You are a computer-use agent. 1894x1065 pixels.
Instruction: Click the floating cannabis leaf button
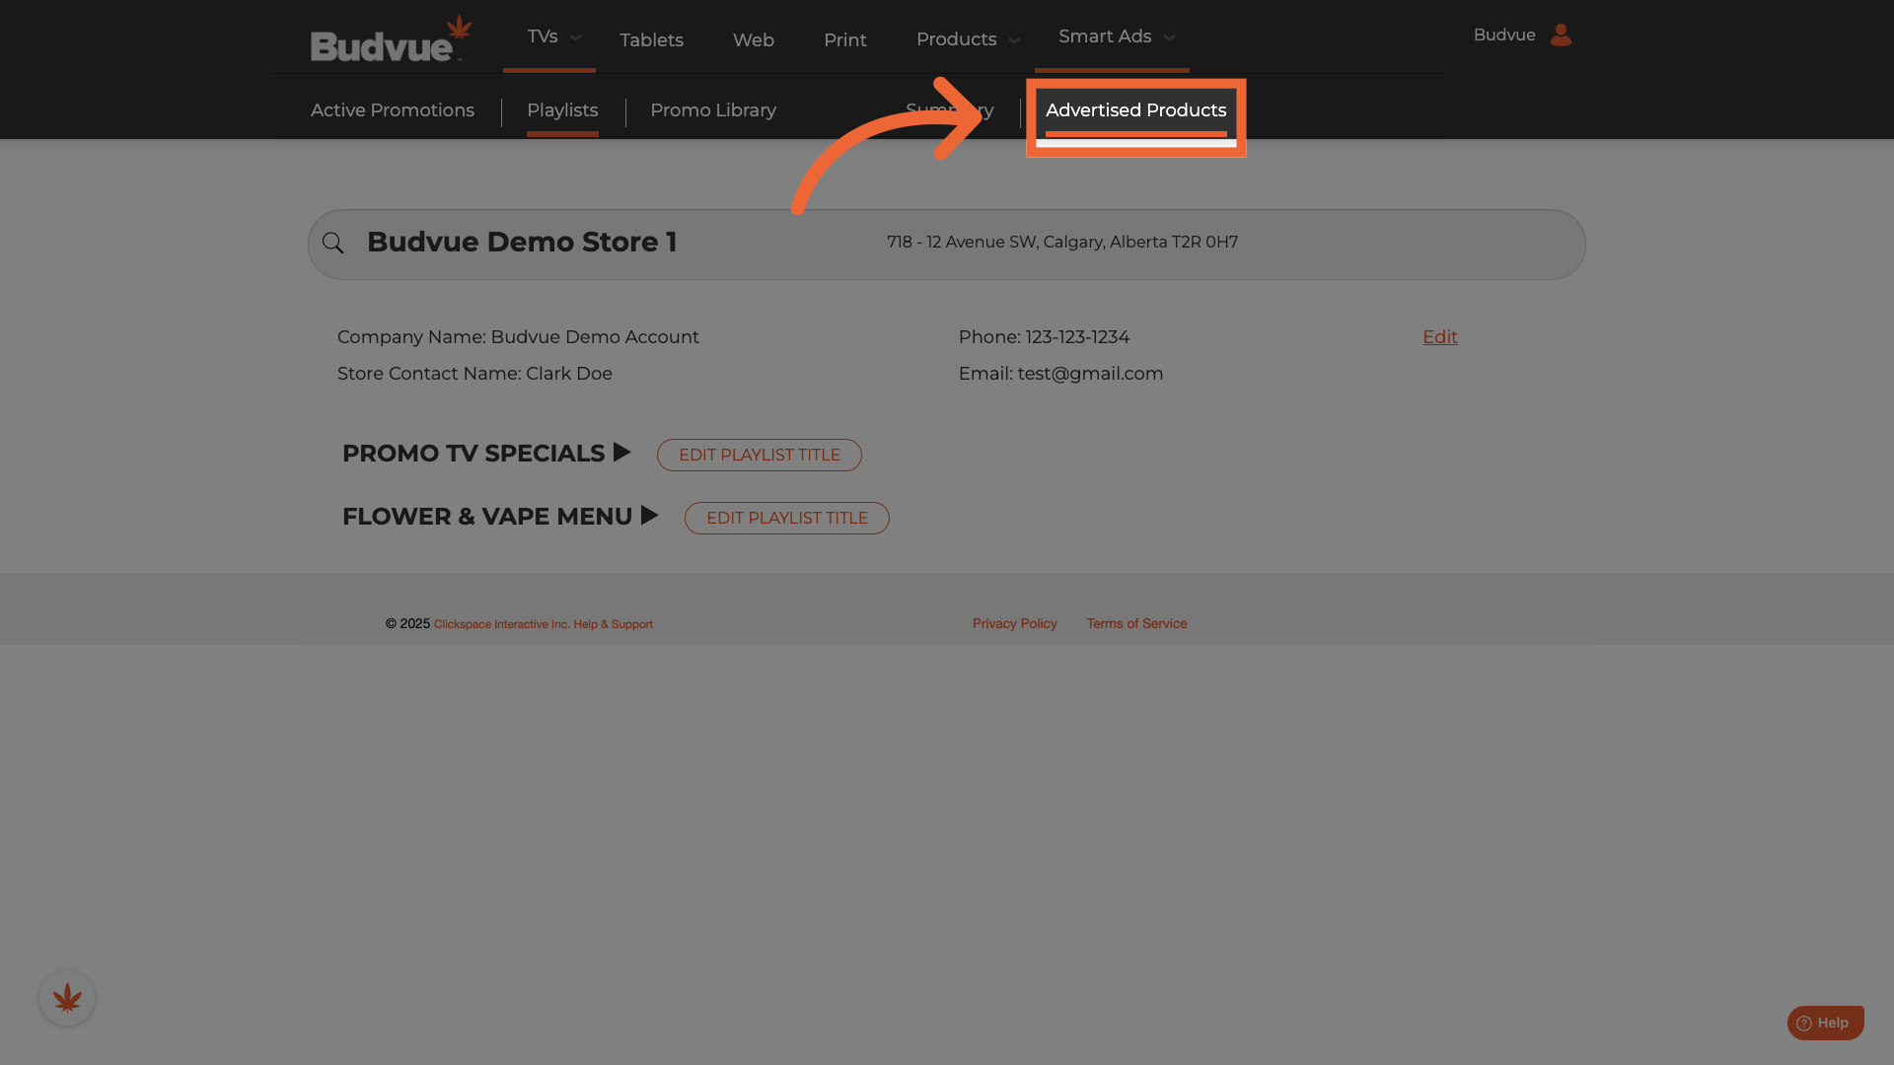pyautogui.click(x=67, y=998)
